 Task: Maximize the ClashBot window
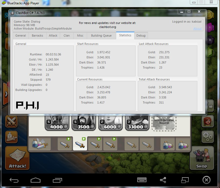point(189,12)
